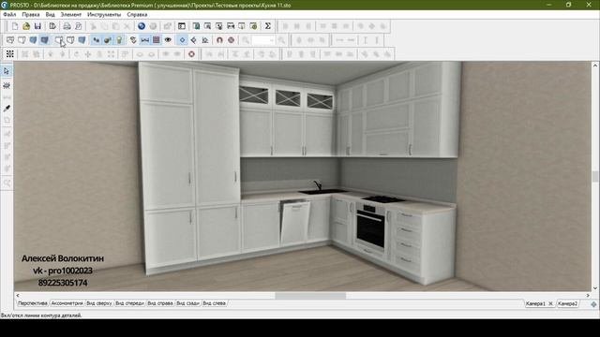Open a project with the yellow folder icon
Screen dimensions: 600x337
26,26
